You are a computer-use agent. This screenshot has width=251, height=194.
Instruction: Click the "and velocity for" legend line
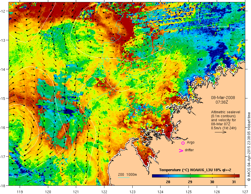223,120
